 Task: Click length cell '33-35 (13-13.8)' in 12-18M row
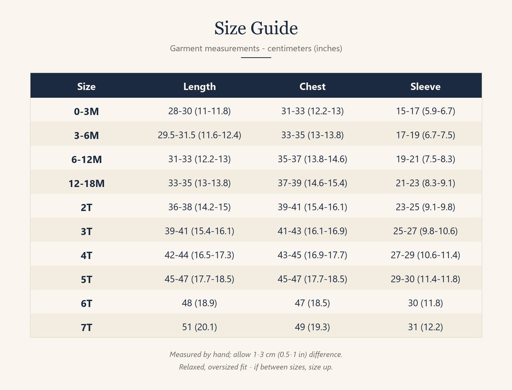[x=199, y=183]
